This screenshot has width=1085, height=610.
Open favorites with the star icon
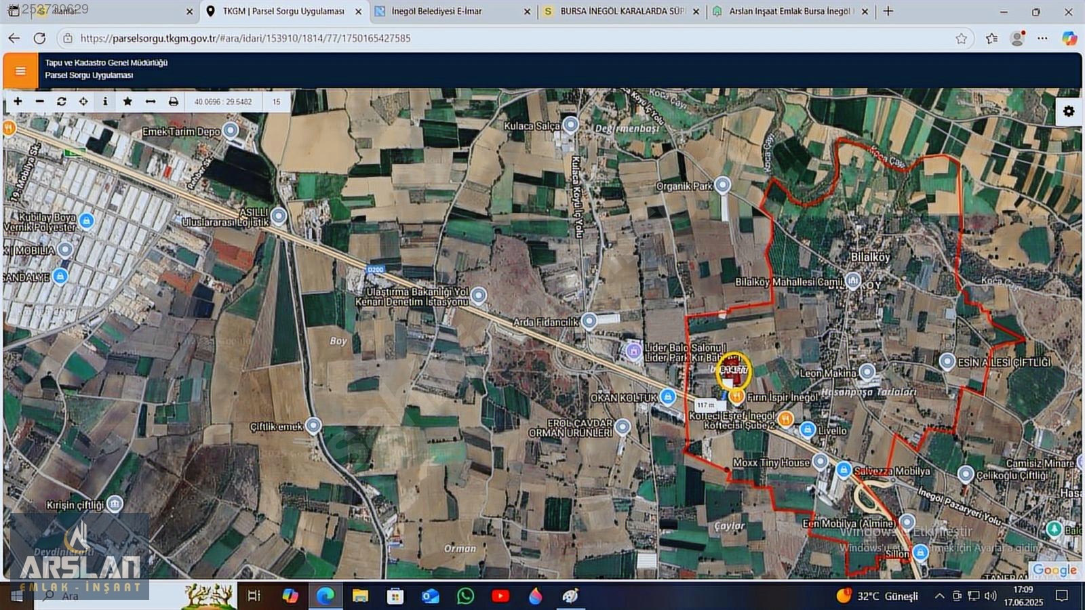point(127,102)
